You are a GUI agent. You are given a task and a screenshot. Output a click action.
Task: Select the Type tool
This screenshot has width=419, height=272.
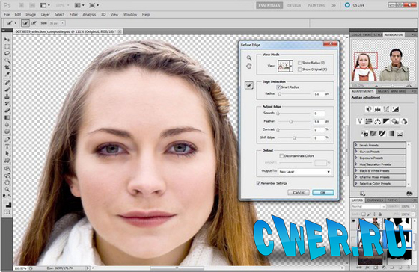point(7,146)
